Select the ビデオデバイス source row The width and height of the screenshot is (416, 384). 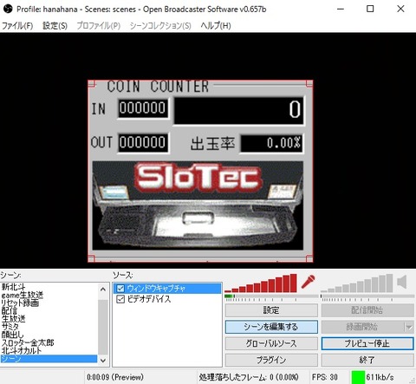[x=167, y=299]
